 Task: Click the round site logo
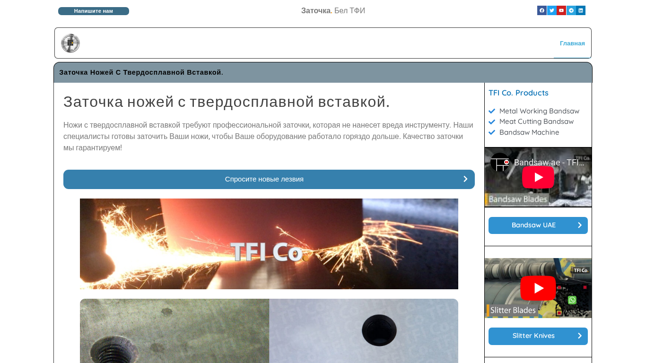(x=70, y=43)
